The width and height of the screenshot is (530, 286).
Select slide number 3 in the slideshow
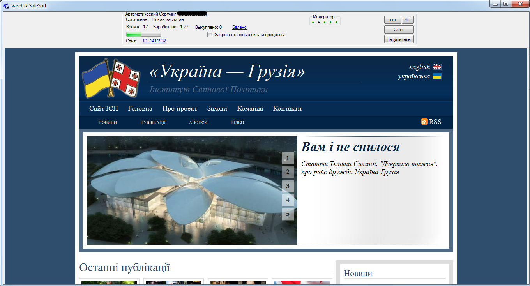[x=288, y=186]
